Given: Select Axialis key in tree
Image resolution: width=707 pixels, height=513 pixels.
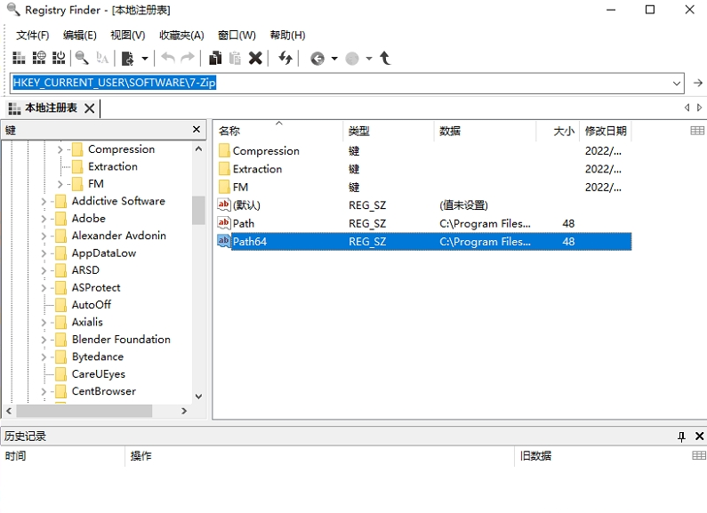Looking at the screenshot, I should click(x=87, y=323).
